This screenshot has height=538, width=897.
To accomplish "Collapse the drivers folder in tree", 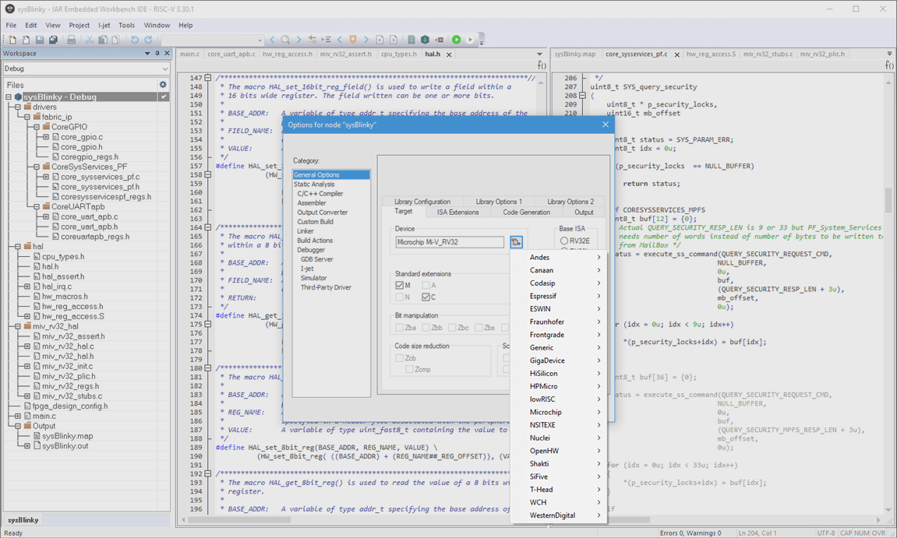I will click(x=18, y=107).
